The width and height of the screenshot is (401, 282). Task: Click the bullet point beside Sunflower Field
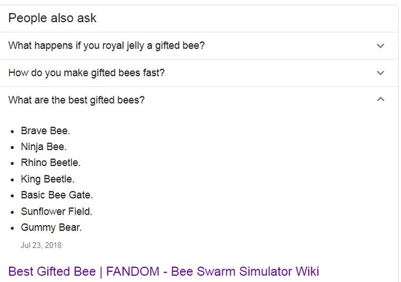pos(12,212)
